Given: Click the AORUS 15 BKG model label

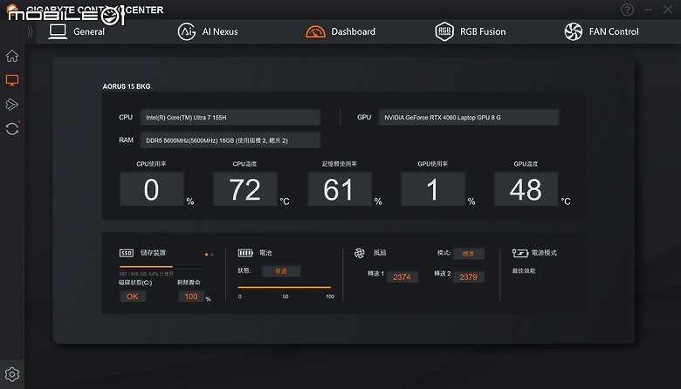Looking at the screenshot, I should 127,86.
